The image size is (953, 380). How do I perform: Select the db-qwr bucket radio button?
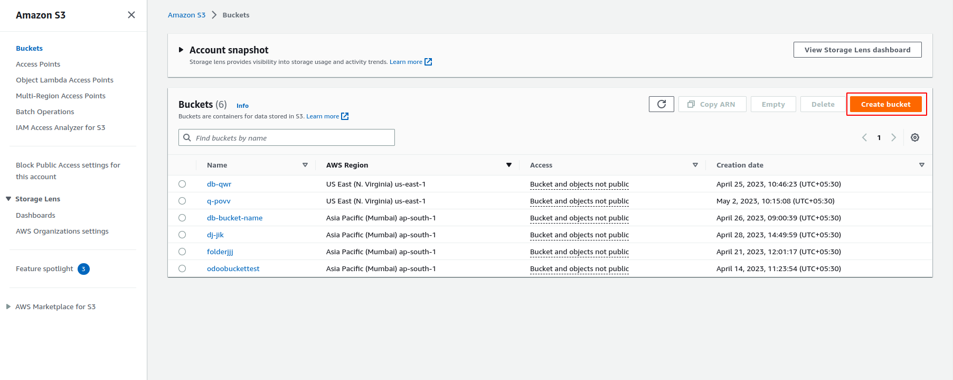coord(182,184)
